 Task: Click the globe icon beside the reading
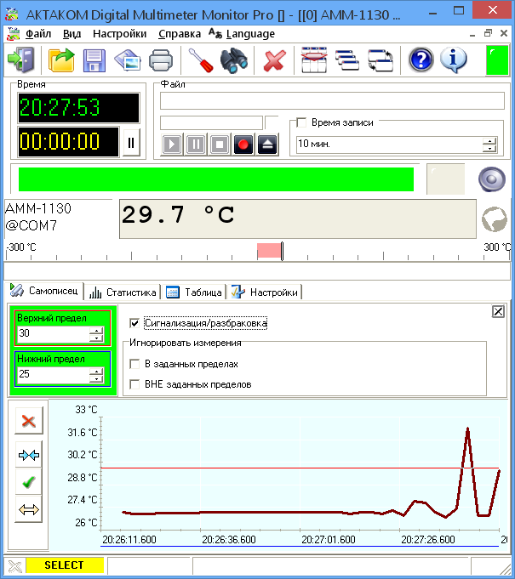[495, 219]
